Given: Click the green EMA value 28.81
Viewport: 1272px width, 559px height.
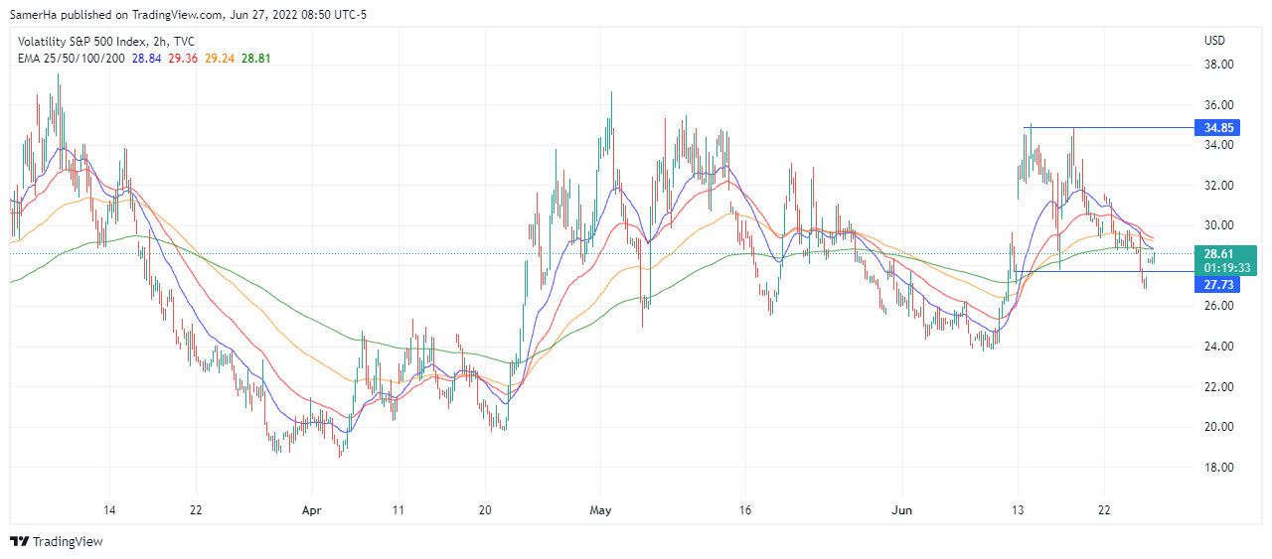Looking at the screenshot, I should click(256, 59).
